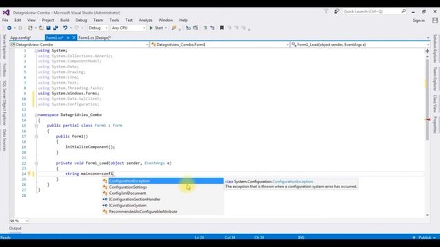Undo the last edit with undo icon
The image size is (440, 247).
(65, 28)
